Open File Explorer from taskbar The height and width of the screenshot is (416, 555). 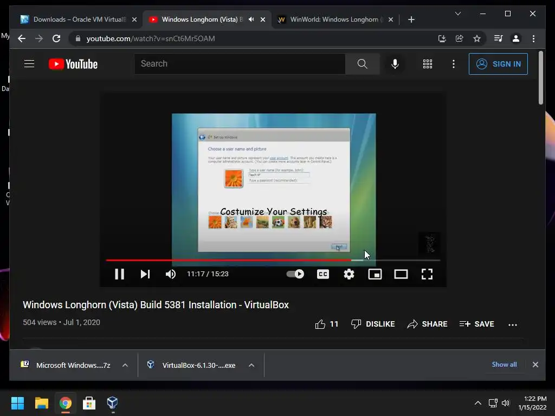[41, 403]
